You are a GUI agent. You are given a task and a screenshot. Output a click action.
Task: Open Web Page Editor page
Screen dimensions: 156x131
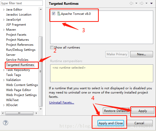pyautogui.click(x=18, y=90)
